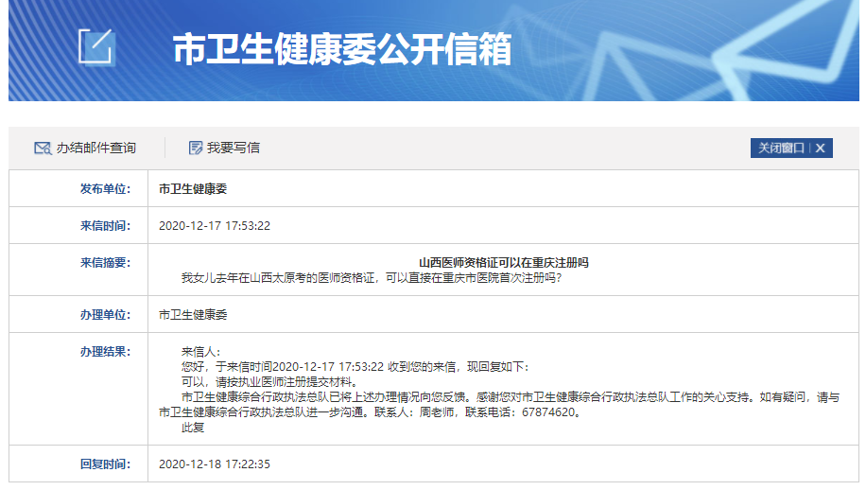The height and width of the screenshot is (490, 866).
Task: Open the 办结邮件查询 link
Action: coord(95,148)
